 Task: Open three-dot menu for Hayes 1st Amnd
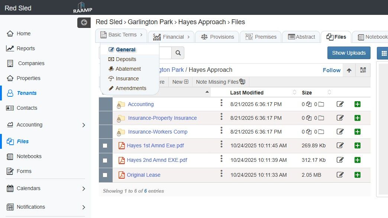point(222,144)
